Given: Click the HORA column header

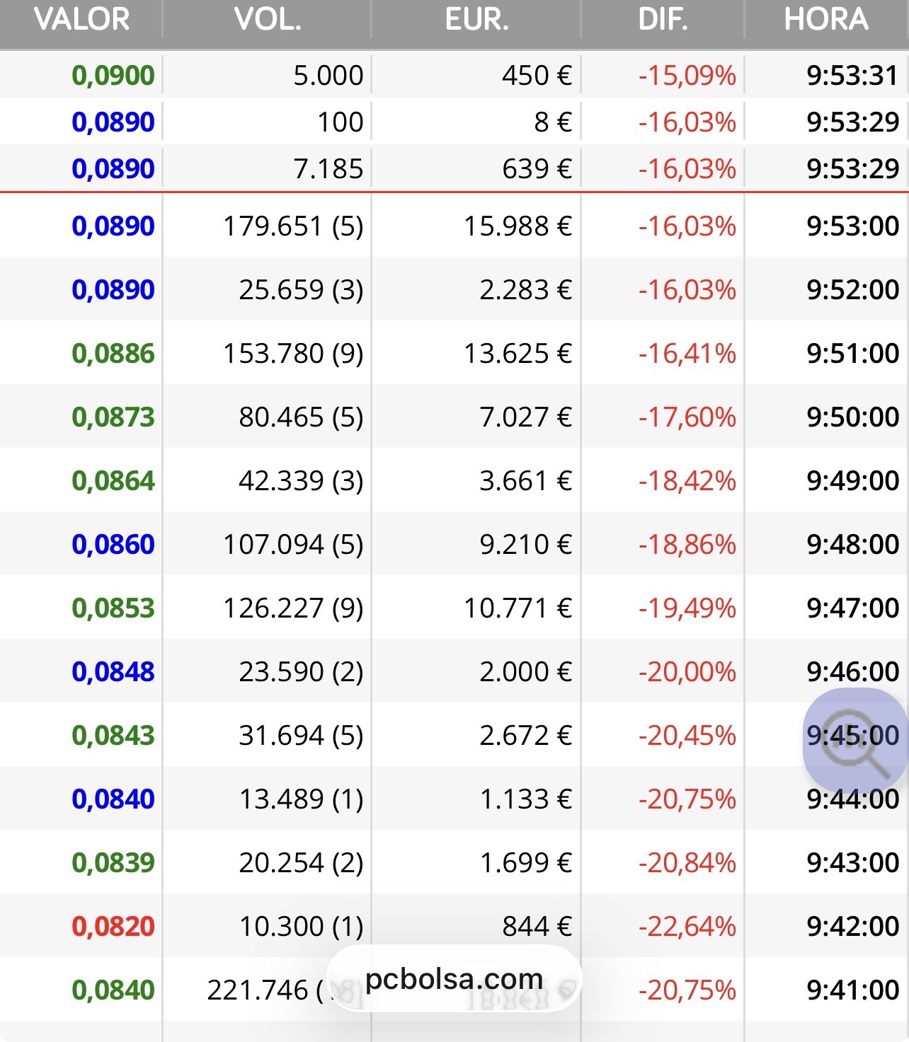Looking at the screenshot, I should (825, 20).
